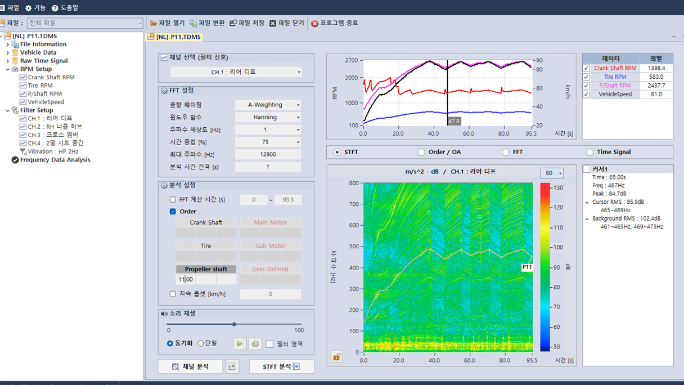Click the STFT 분석 button

[282, 366]
